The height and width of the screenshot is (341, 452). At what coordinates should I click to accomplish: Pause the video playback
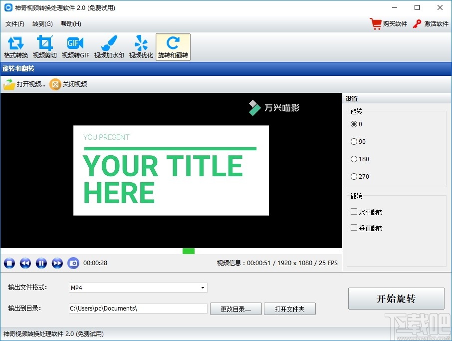pyautogui.click(x=41, y=263)
